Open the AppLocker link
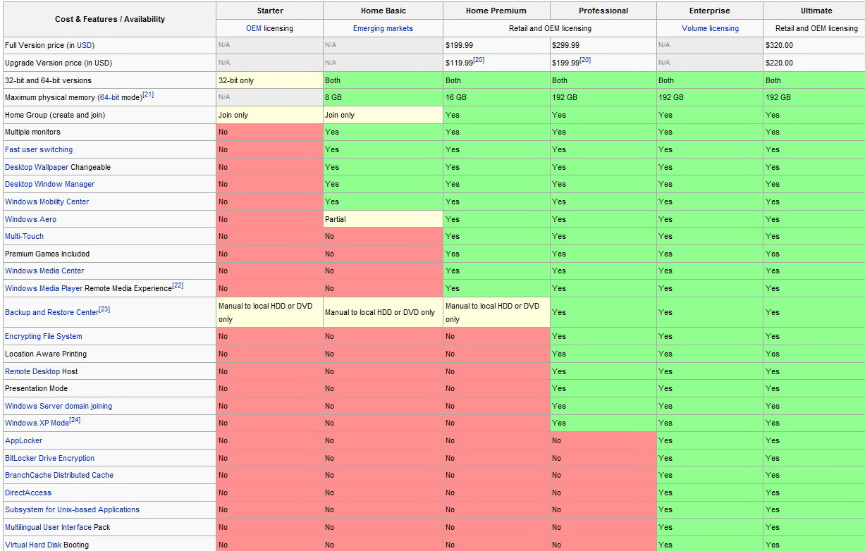Image resolution: width=865 pixels, height=551 pixels. click(23, 440)
